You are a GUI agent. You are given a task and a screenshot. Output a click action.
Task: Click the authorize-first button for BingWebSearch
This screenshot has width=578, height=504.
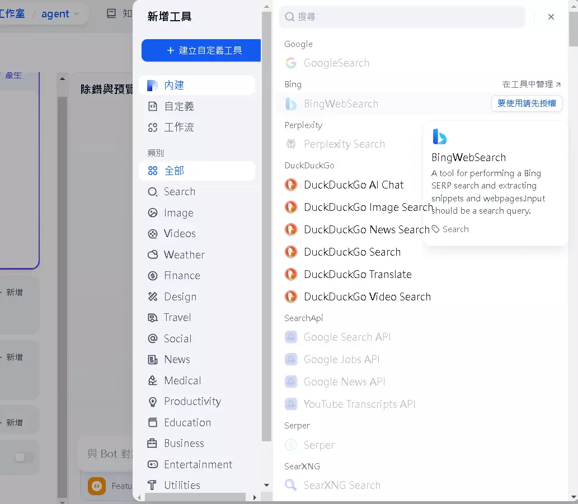(x=527, y=103)
